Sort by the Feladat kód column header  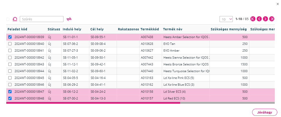click(17, 29)
